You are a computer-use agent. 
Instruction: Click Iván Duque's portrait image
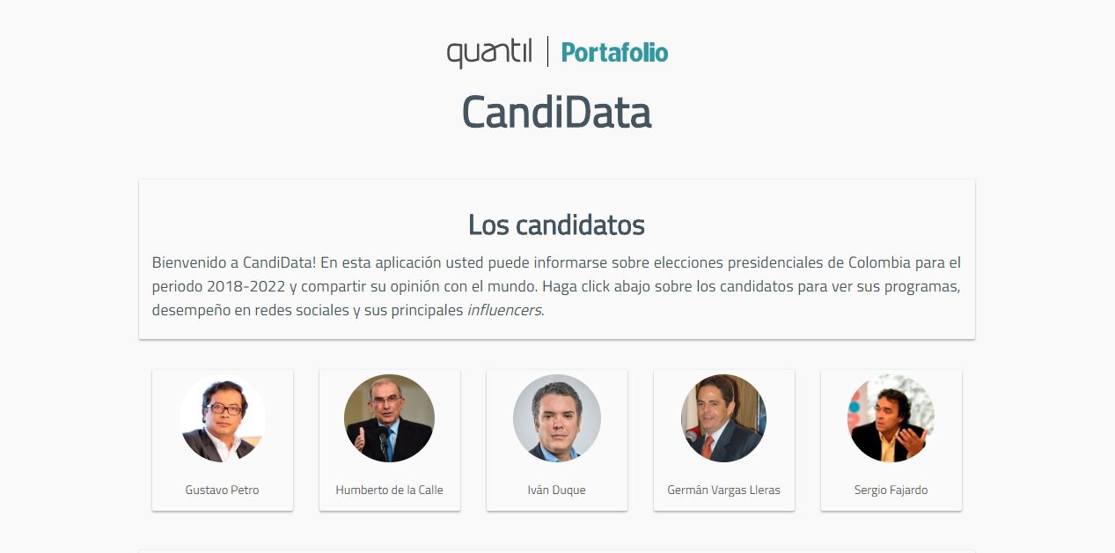556,418
